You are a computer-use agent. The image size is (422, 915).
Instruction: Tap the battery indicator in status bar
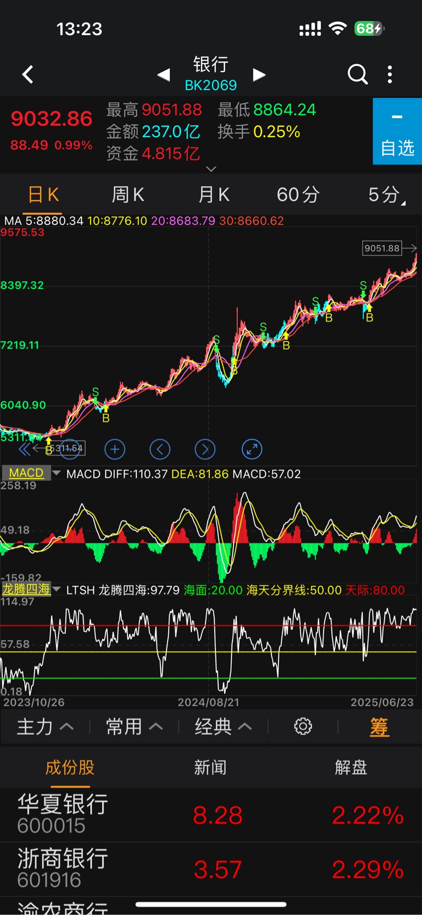click(x=369, y=29)
